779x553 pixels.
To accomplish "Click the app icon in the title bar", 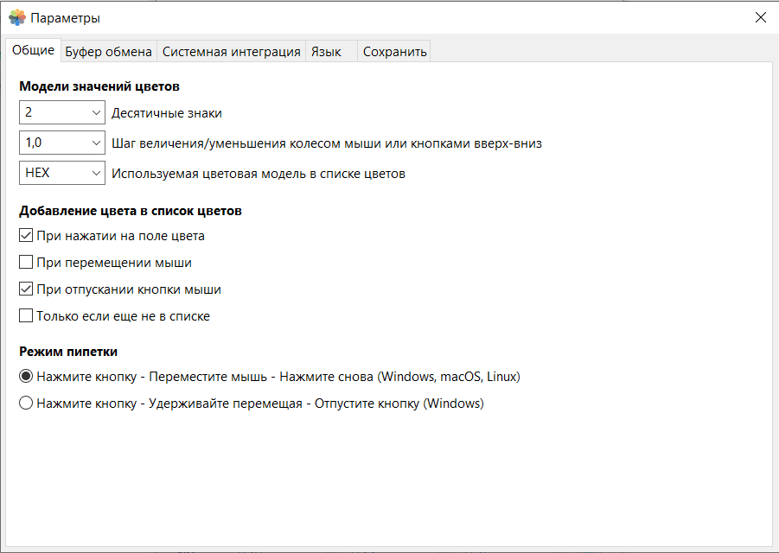I will click(17, 17).
